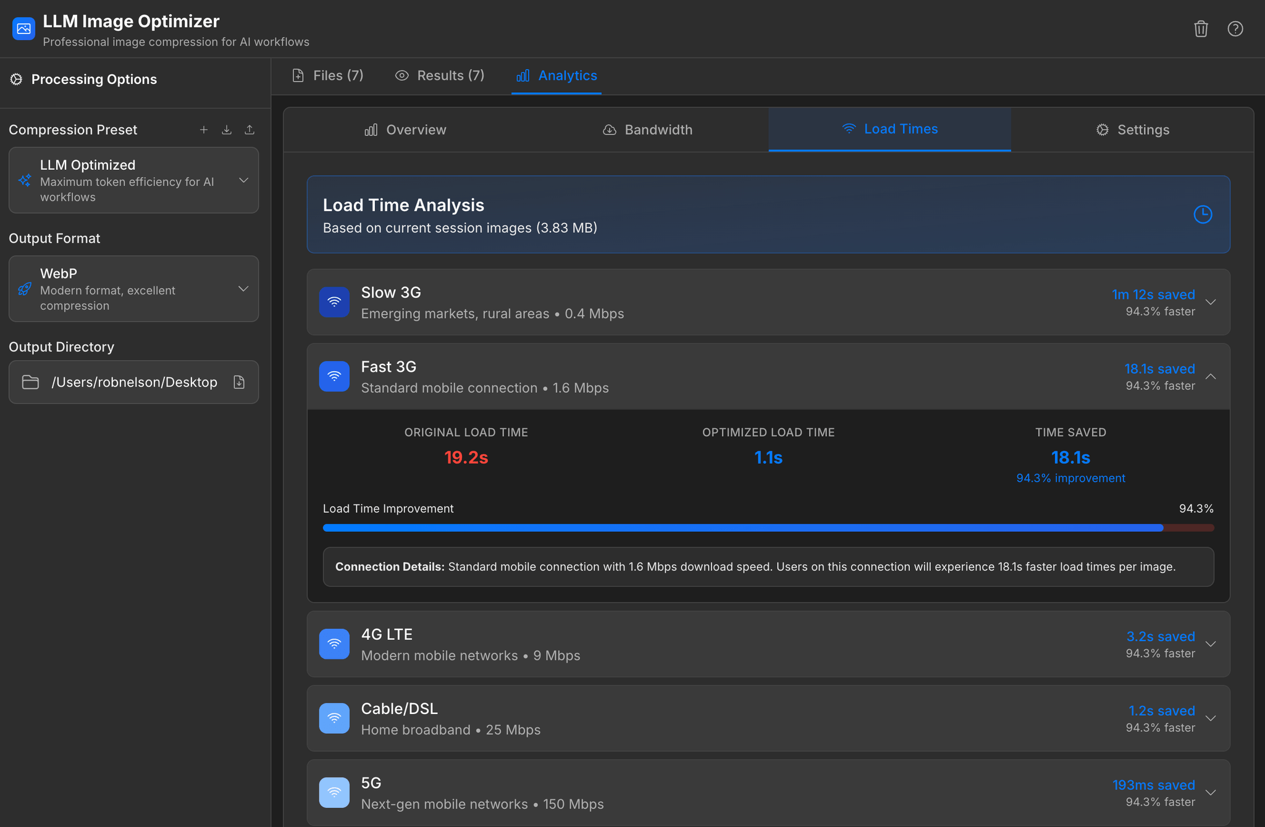The height and width of the screenshot is (827, 1265).
Task: Click the clock icon in Load Time Analysis
Action: tap(1203, 214)
